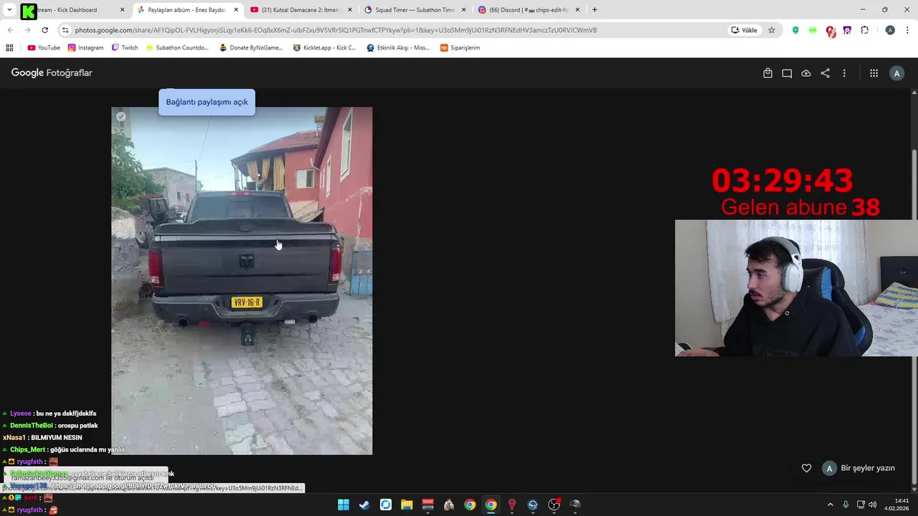Click the 'Bir şeyler yazın' comment field

click(x=868, y=468)
